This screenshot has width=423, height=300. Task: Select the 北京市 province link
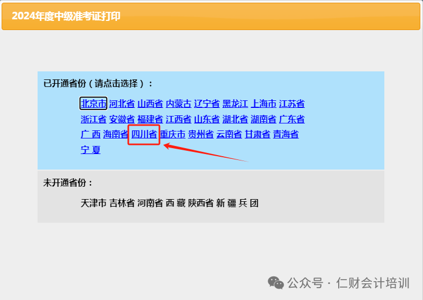(93, 104)
